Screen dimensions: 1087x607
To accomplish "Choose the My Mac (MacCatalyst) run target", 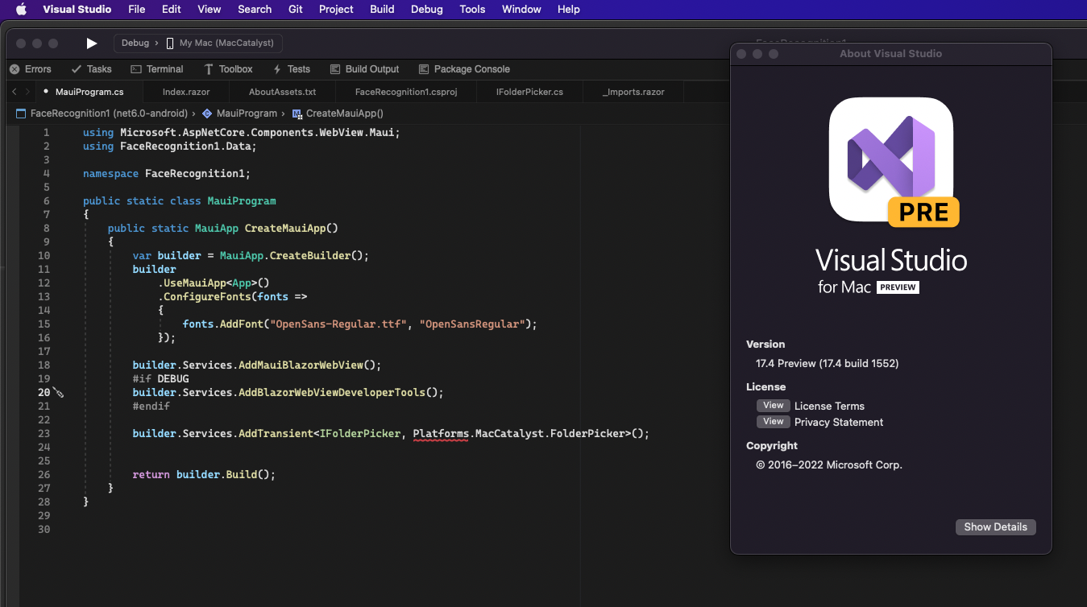I will pyautogui.click(x=221, y=43).
